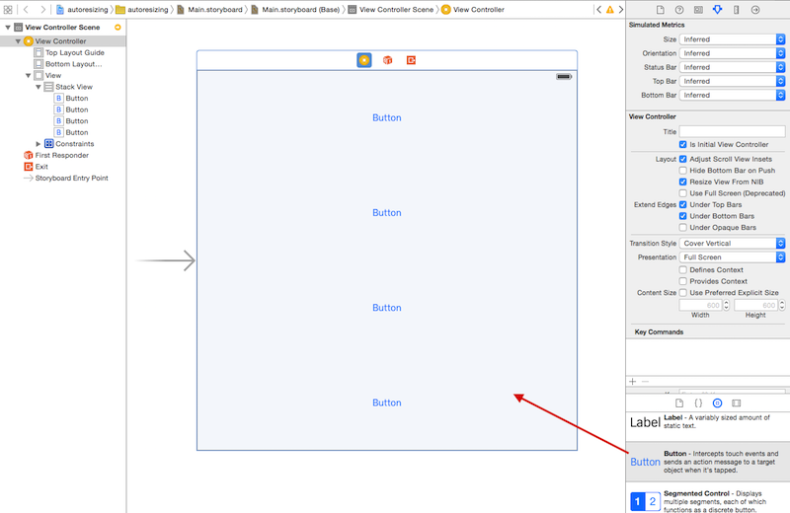
Task: Enable Hide Bottom Bar on Push
Action: (682, 170)
